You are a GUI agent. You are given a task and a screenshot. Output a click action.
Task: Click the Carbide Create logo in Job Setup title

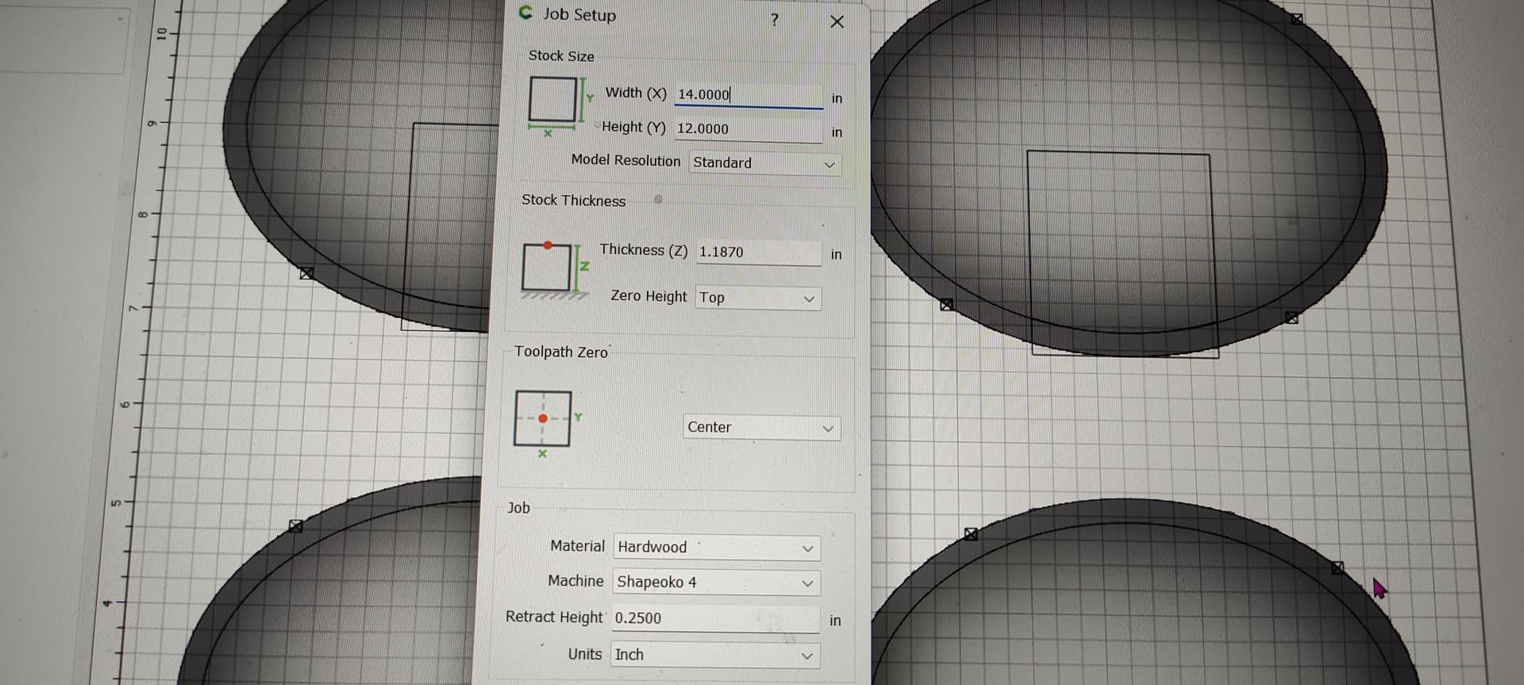click(x=525, y=13)
